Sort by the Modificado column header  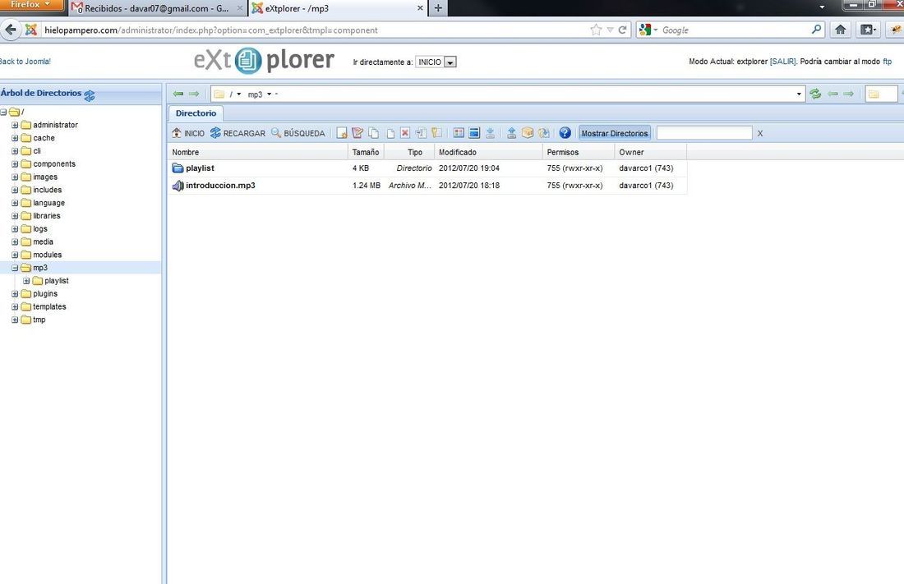pos(488,152)
